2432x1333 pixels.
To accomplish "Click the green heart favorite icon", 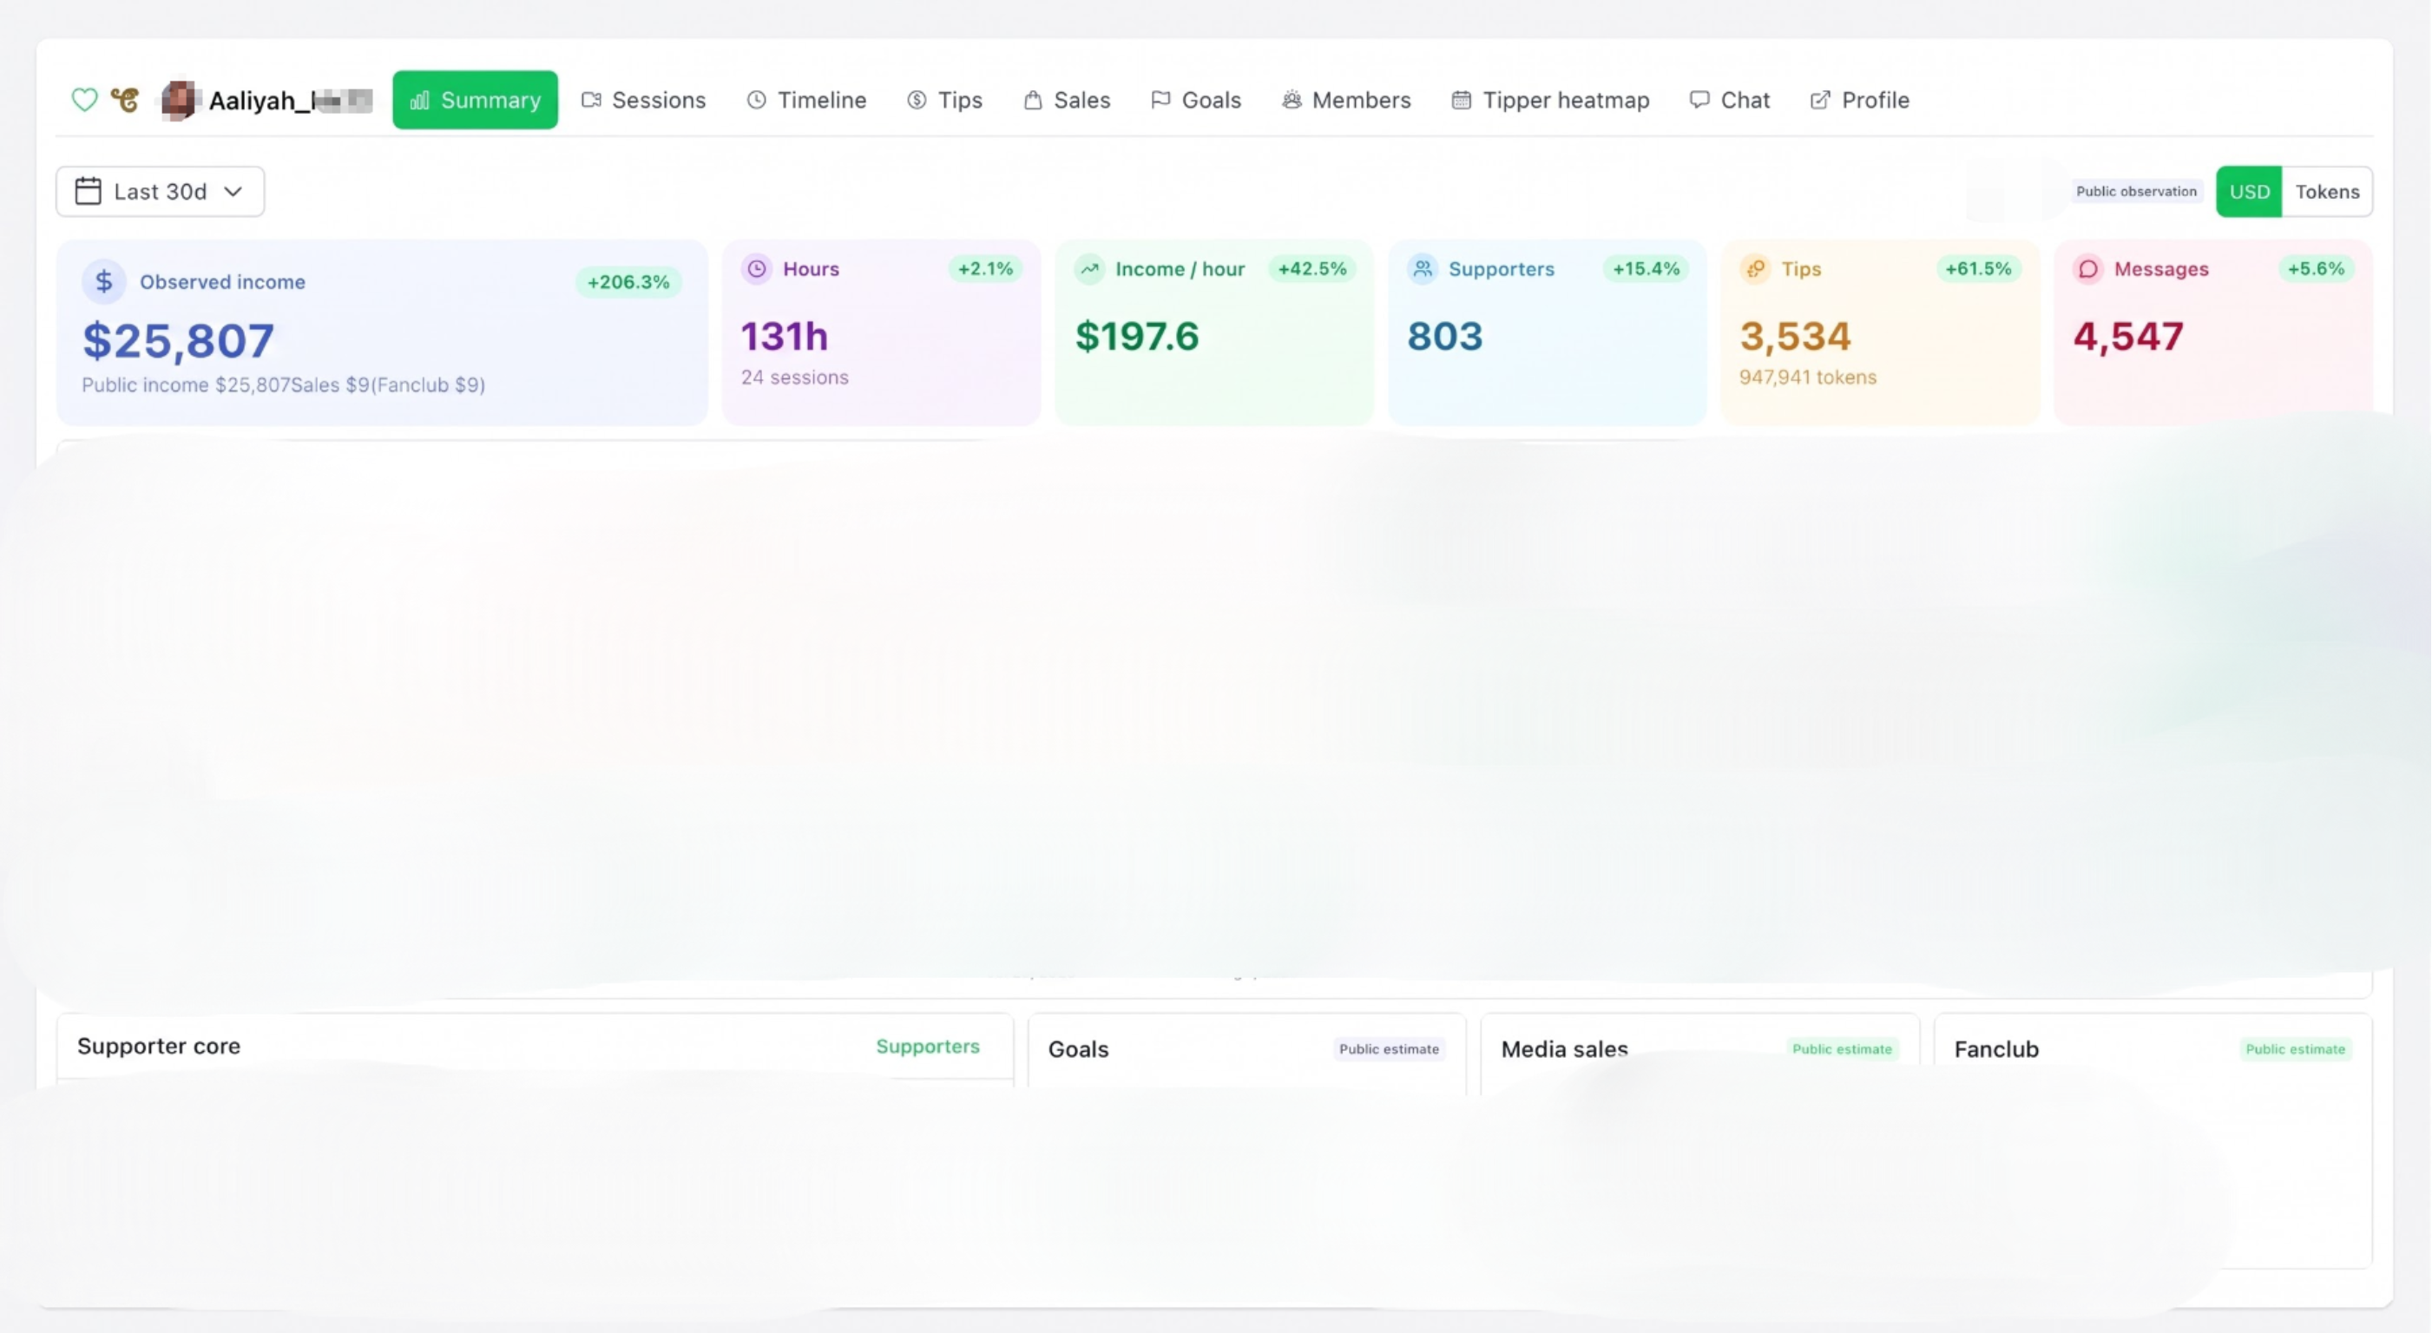I will pos(84,99).
